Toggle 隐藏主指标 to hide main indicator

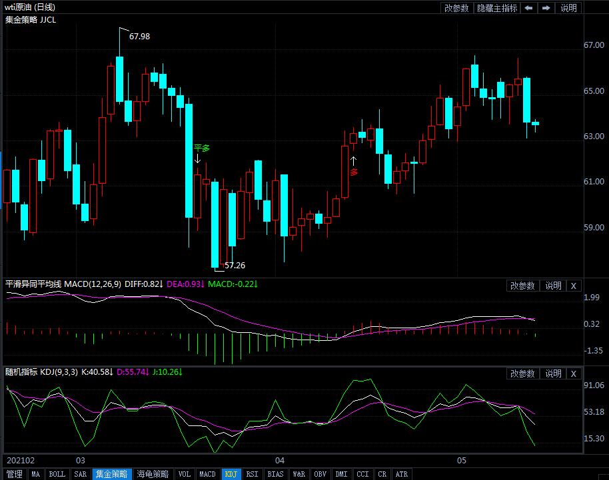[497, 8]
